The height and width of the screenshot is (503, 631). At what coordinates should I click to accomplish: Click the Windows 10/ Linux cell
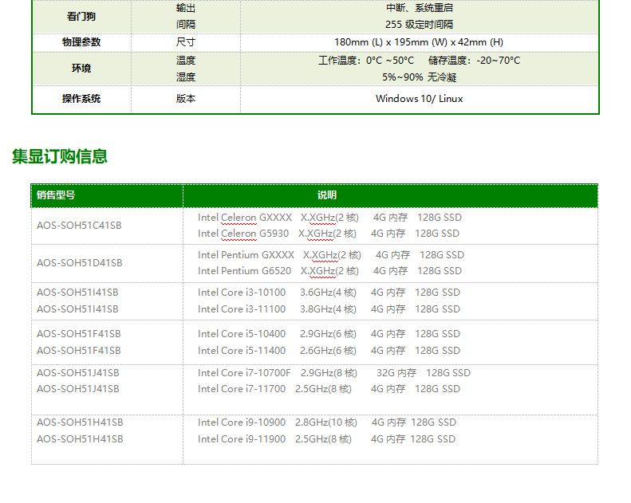(x=419, y=99)
